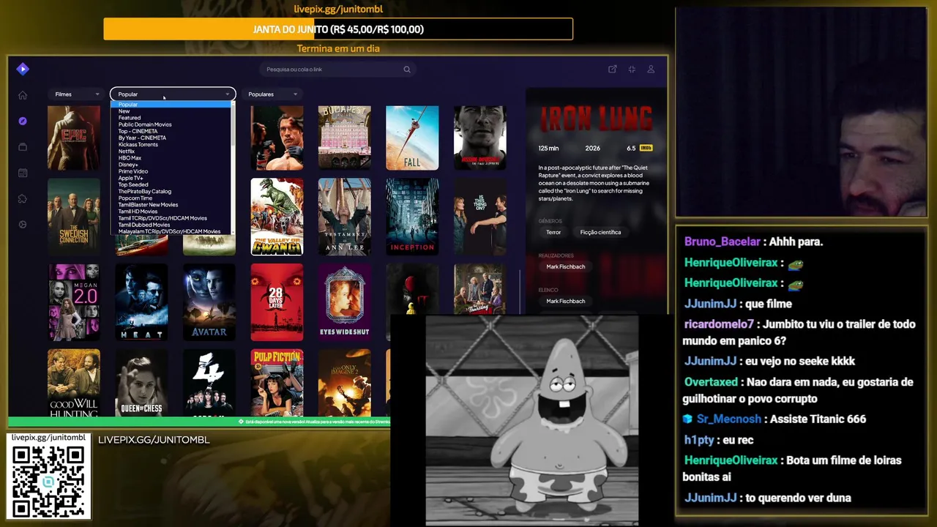
Task: Click the search magnifier icon
Action: (407, 70)
